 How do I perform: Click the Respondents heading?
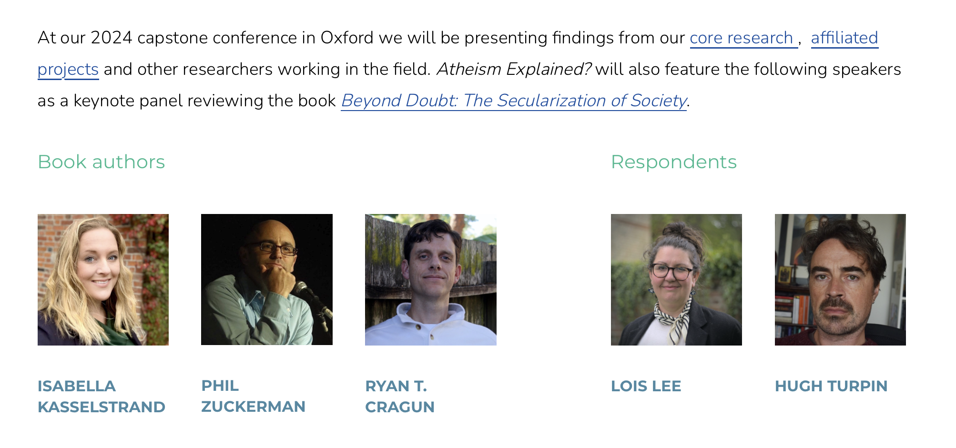(x=673, y=162)
